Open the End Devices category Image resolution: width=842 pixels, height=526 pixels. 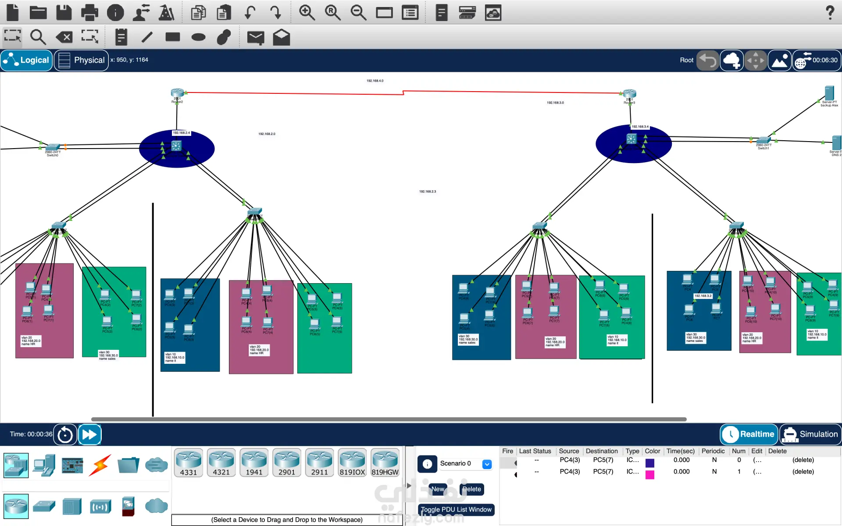[x=44, y=465]
